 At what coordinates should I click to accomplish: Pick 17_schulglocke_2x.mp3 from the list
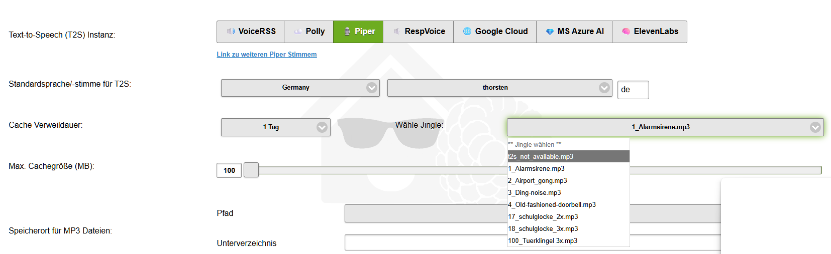coord(543,217)
